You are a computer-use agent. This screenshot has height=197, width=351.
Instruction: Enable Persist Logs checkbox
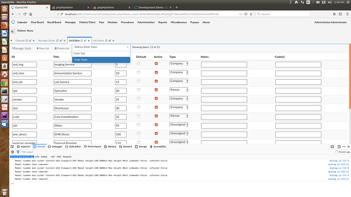tap(337, 152)
